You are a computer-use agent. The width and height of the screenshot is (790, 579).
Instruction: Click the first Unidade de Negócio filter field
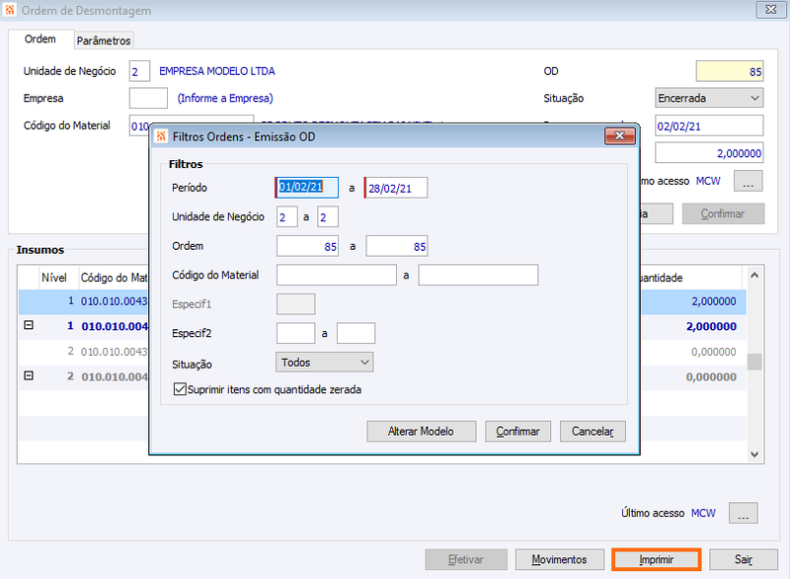point(286,217)
